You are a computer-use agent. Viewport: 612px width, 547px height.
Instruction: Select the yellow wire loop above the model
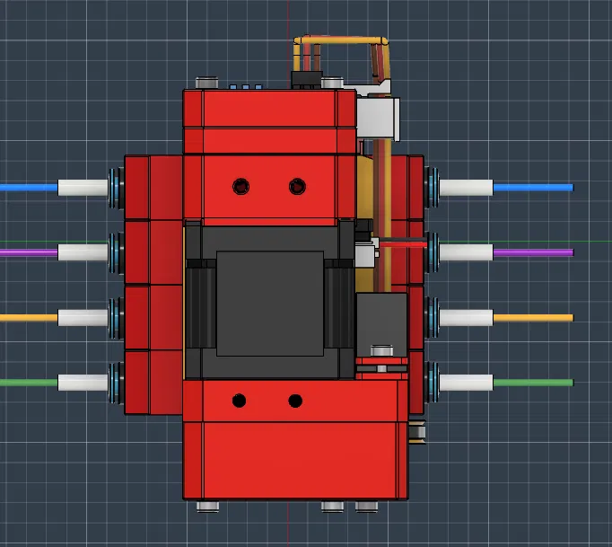[x=342, y=40]
